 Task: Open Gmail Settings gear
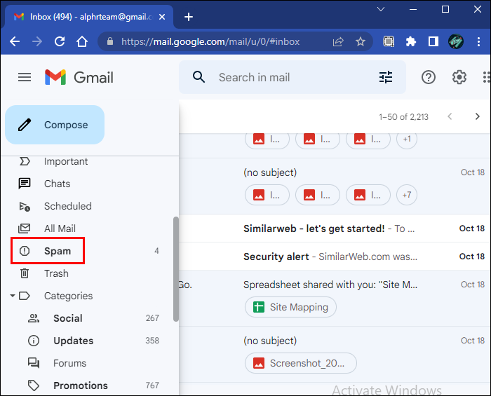(x=459, y=77)
